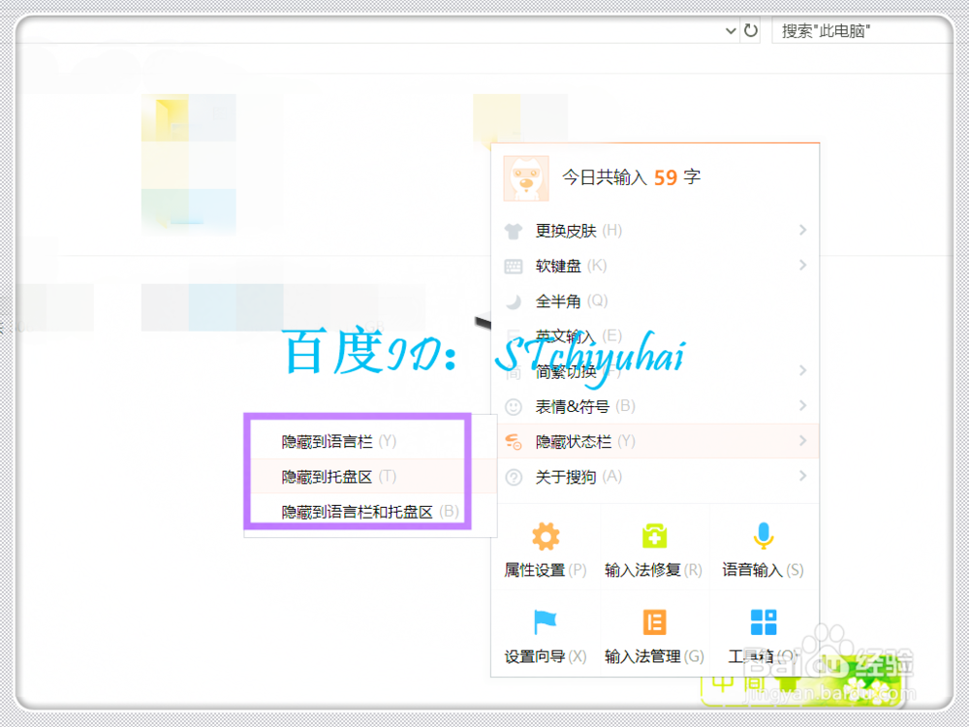Open the address bar history dropdown arrow
This screenshot has width=969, height=727.
point(731,31)
